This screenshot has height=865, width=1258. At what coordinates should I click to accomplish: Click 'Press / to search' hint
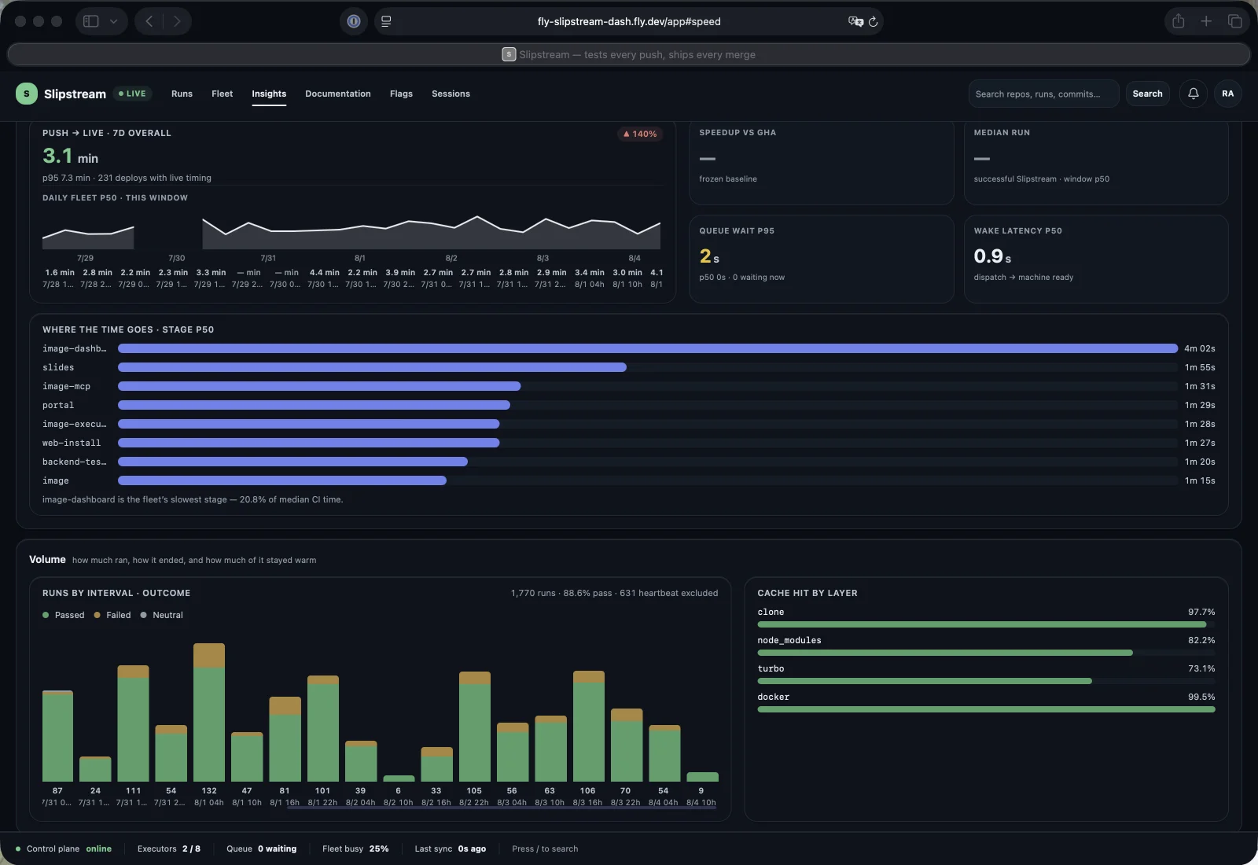[545, 848]
